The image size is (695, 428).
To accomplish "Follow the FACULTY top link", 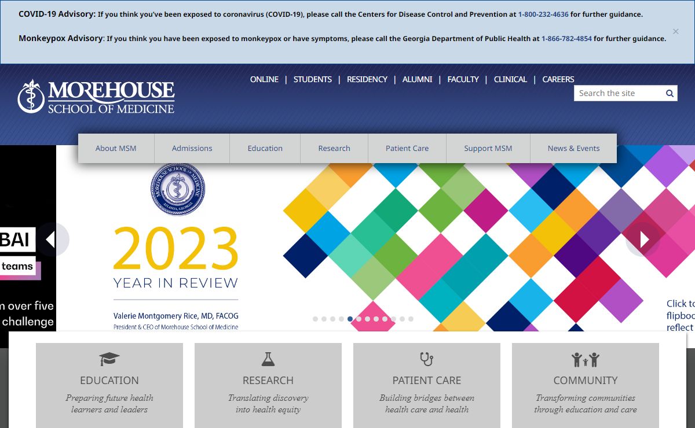I will 463,79.
